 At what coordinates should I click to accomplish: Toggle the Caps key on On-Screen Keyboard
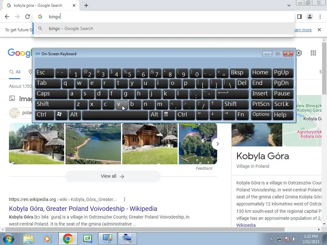pyautogui.click(x=51, y=94)
